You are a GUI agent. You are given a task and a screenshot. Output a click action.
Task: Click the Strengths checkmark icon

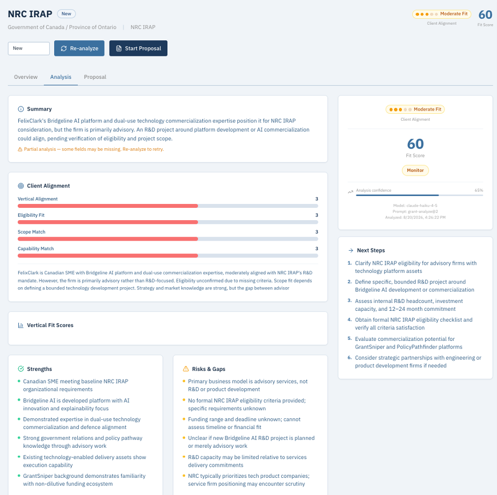tap(21, 369)
